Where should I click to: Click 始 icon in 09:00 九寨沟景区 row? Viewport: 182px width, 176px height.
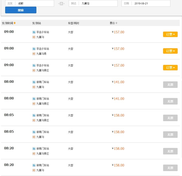[34, 65]
